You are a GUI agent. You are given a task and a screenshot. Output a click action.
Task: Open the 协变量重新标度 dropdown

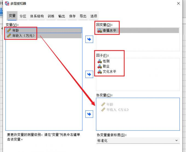point(138,141)
